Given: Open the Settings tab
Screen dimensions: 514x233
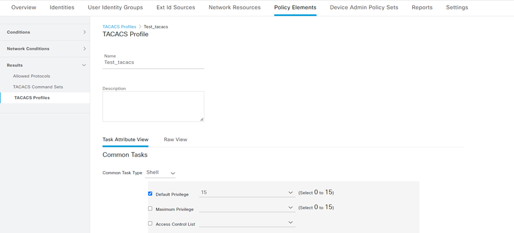Looking at the screenshot, I should point(457,7).
